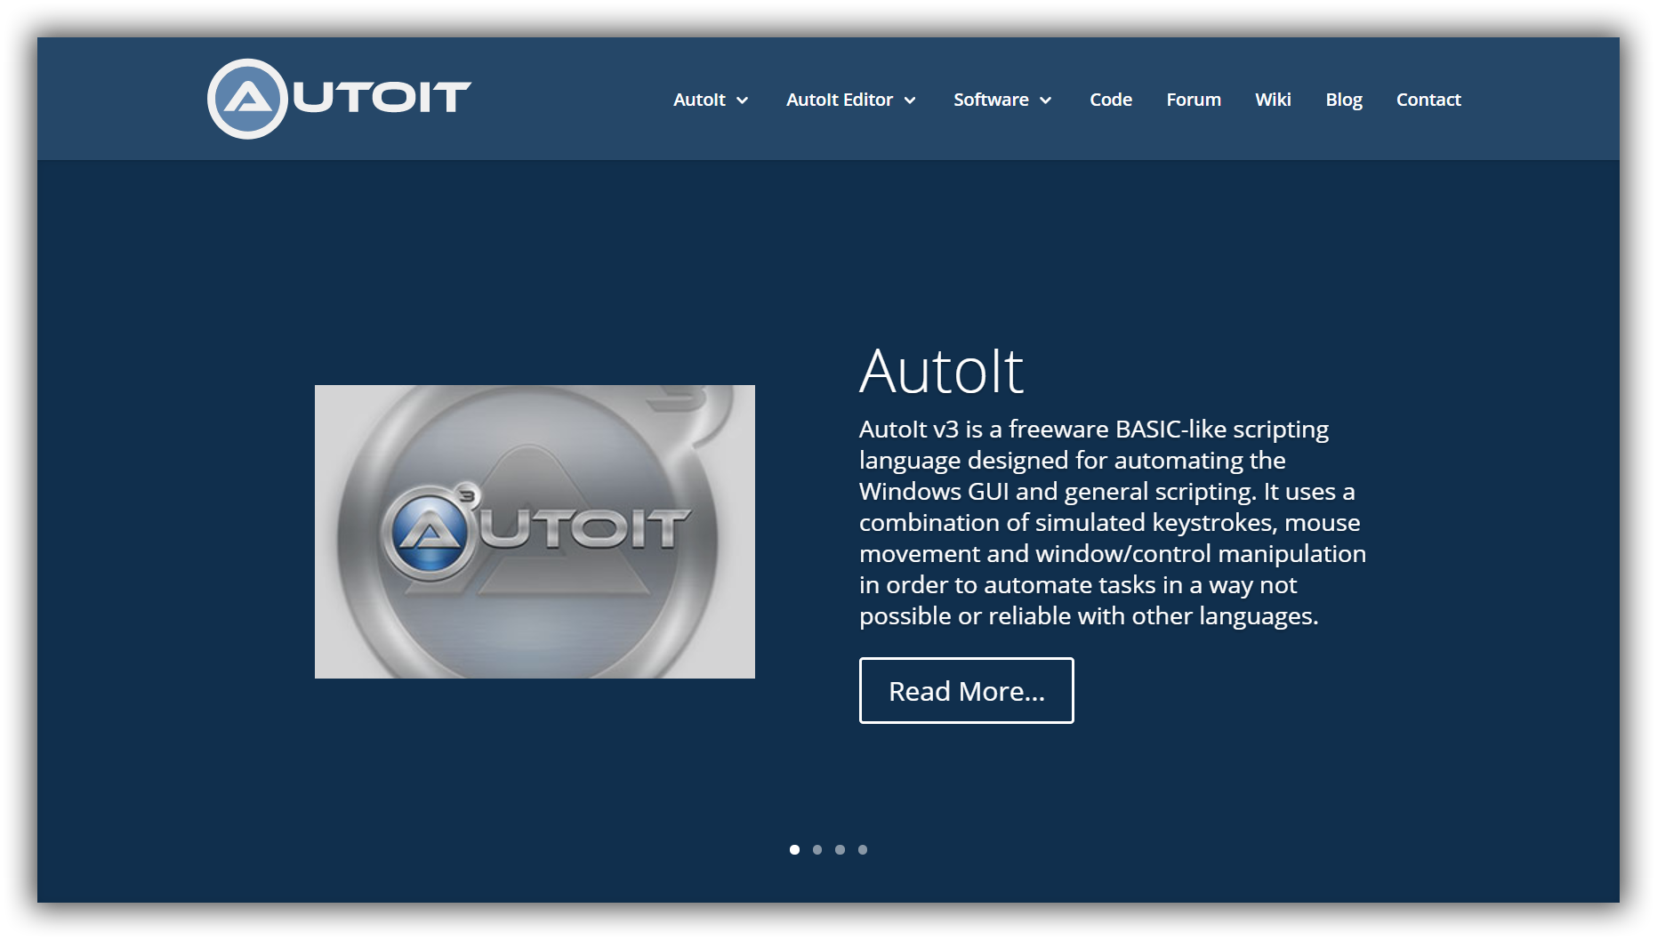Open the Software menu item
The width and height of the screenshot is (1657, 940).
pos(991,100)
